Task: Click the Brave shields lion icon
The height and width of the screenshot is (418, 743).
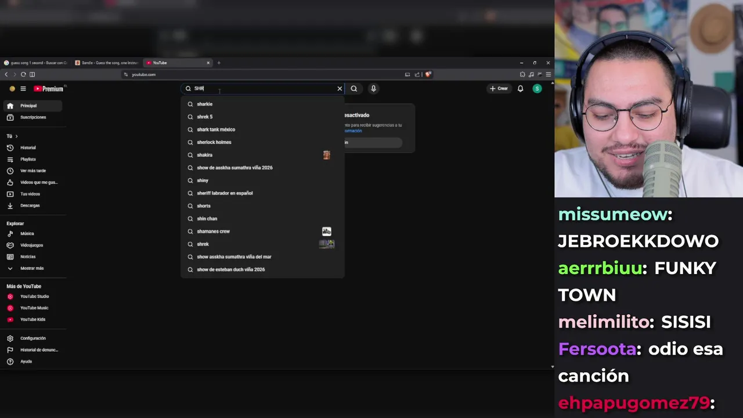Action: click(x=428, y=74)
